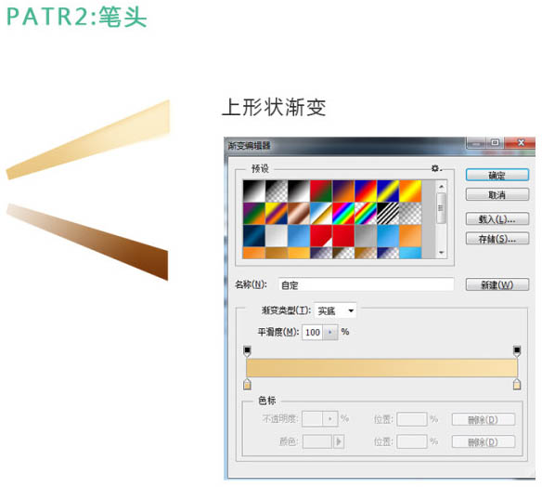Select the left color stop below gradient
542x487 pixels.
point(247,384)
